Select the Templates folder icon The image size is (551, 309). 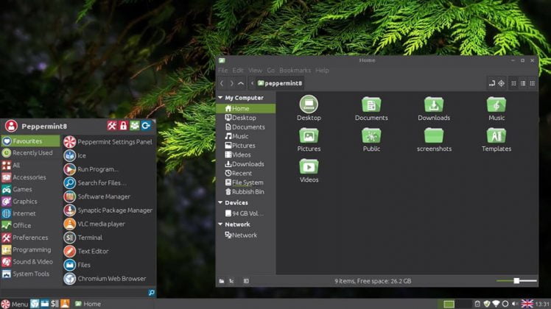(x=496, y=135)
